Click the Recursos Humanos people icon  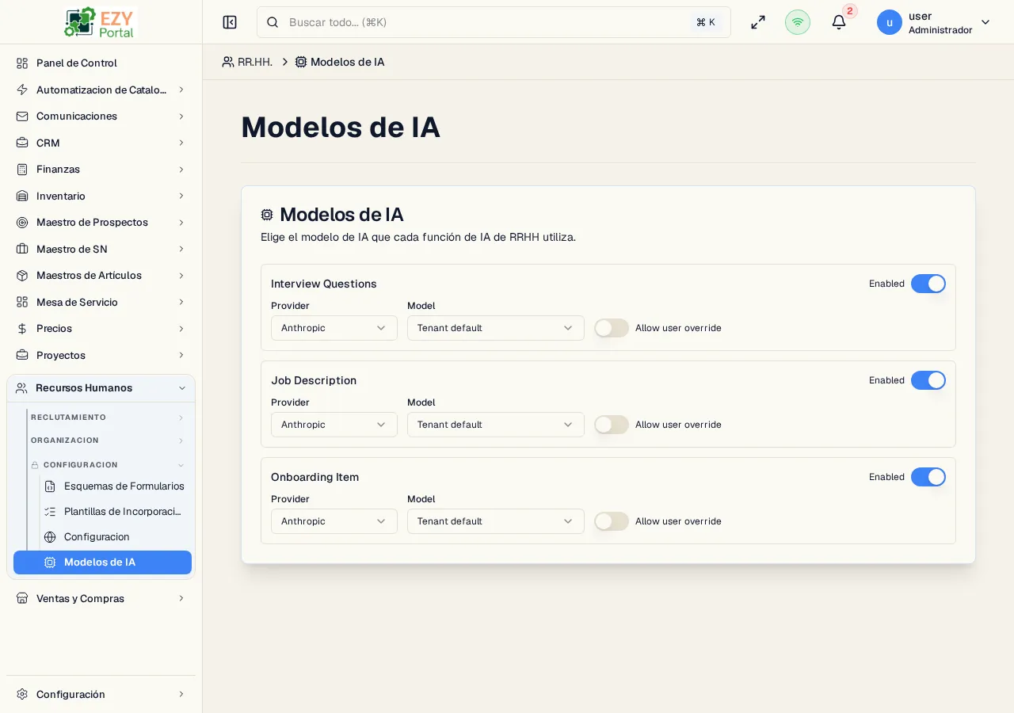click(x=21, y=388)
